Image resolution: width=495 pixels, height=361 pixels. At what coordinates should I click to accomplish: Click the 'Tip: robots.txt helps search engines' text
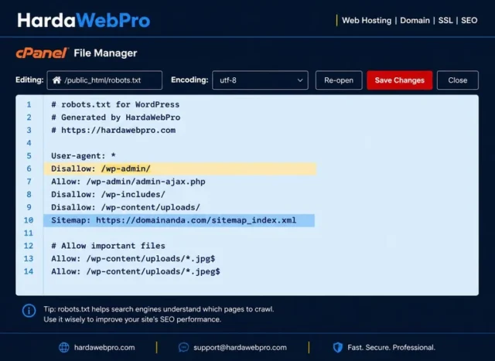(x=159, y=309)
